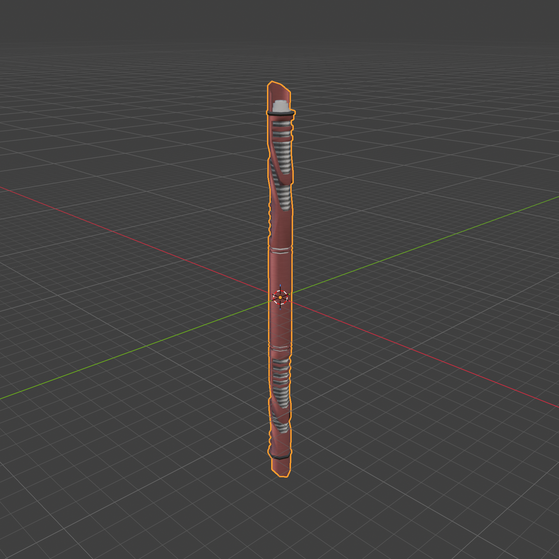Click the grey emitter tip atop the hilt
559x559 pixels.
tap(281, 106)
